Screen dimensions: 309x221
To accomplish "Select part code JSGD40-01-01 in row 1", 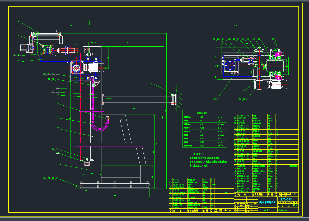I will pos(243,191).
